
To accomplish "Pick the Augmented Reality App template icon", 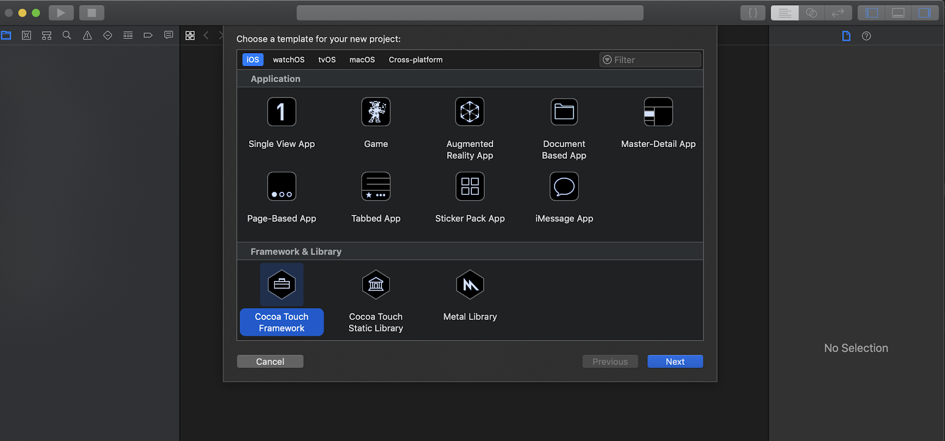I will point(470,112).
